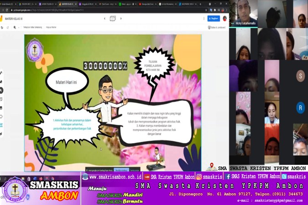The width and height of the screenshot is (308, 205).
Task: Click 'Buka di Jamboard' option
Action: tap(217, 27)
